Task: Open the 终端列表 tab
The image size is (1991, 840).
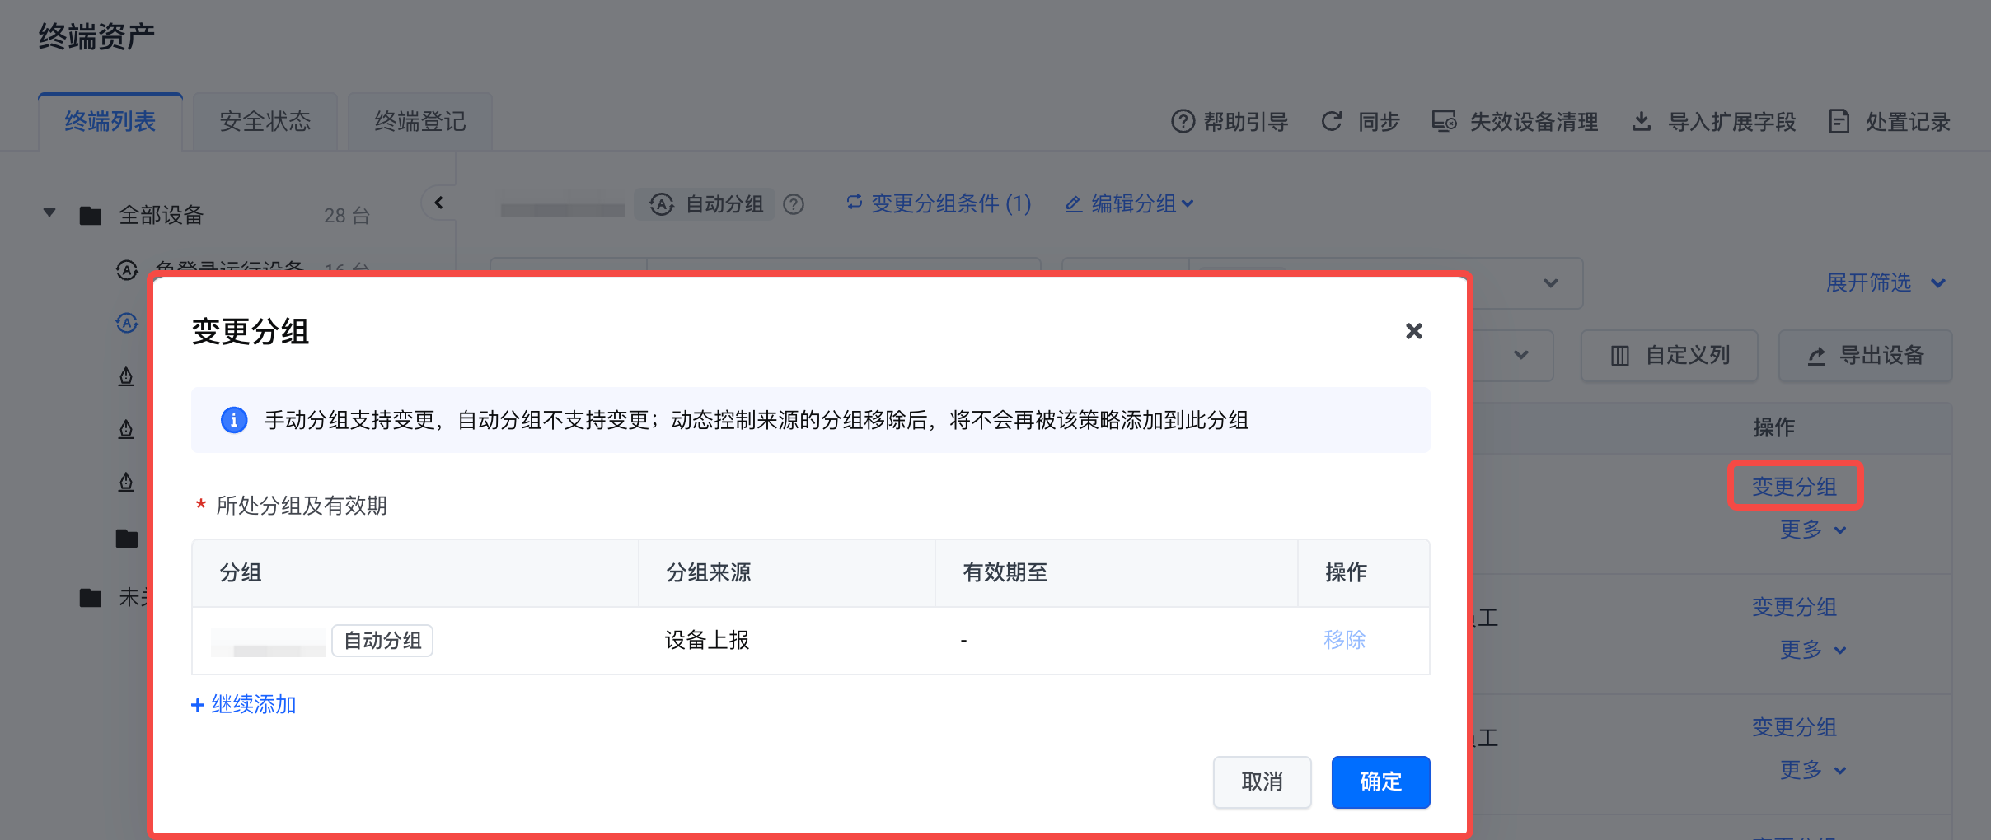Action: click(110, 122)
